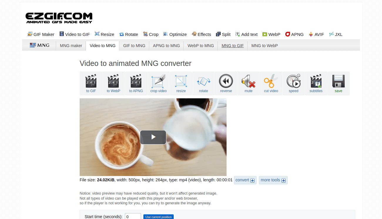Expand the more tools dropdown

273,180
